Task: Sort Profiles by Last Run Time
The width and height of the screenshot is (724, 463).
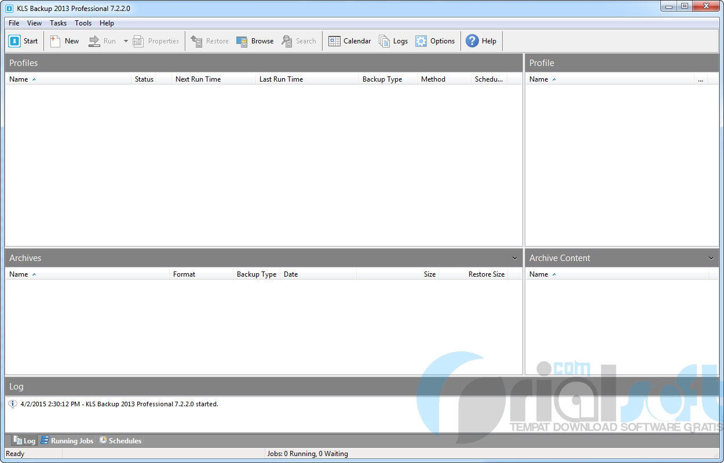Action: [308, 79]
